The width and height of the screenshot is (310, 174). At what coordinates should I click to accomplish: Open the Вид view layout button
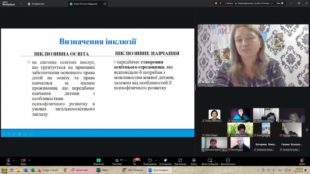[x=280, y=3]
